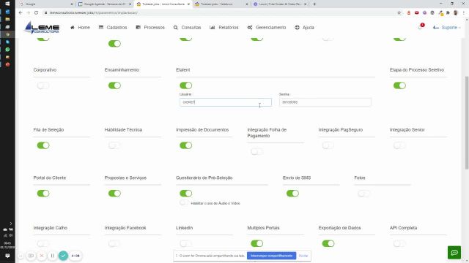Viewport: 469px width, 263px height.
Task: Switch to the Google Agenda tab
Action: tap(104, 4)
